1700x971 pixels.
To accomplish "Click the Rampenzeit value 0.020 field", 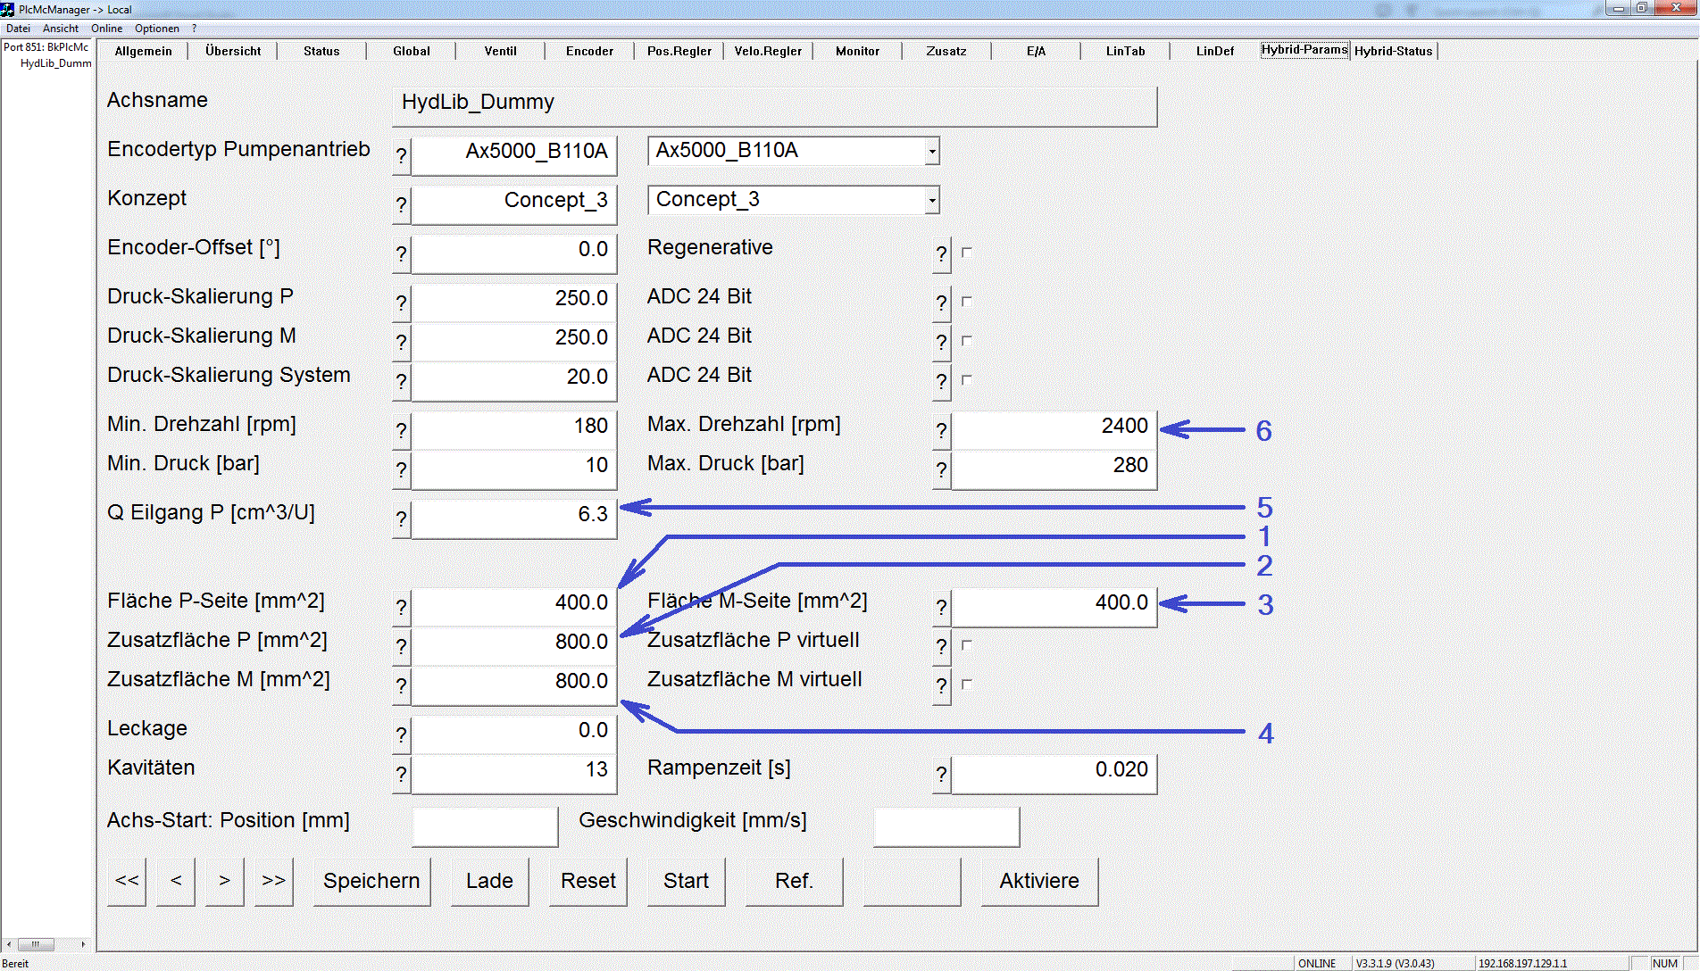I will click(x=1054, y=775).
